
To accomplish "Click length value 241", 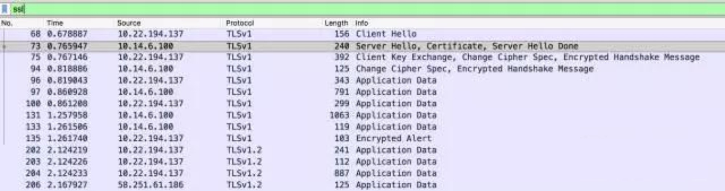I will tap(342, 150).
